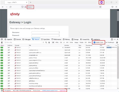The height and width of the screenshot is (92, 119).
Task: Open the network search magnifier
Action: click(46, 42)
